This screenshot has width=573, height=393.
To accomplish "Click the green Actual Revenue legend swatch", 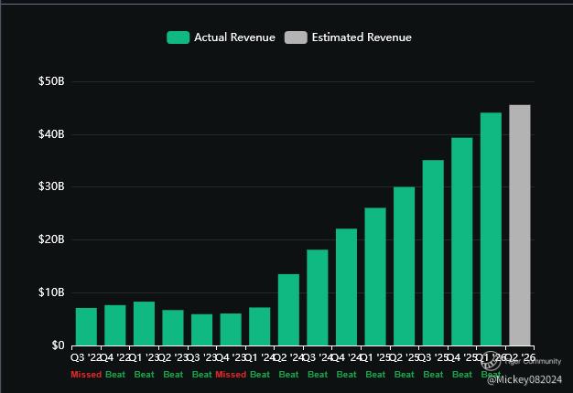I will coord(178,37).
